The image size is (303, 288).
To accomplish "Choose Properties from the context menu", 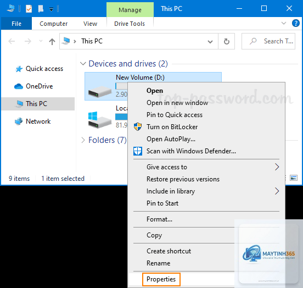I will click(161, 279).
